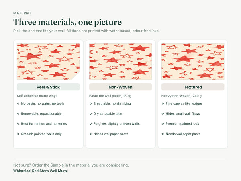The width and height of the screenshot is (241, 181).
Task: Click the Order the Sample hint text
Action: [x=71, y=165]
